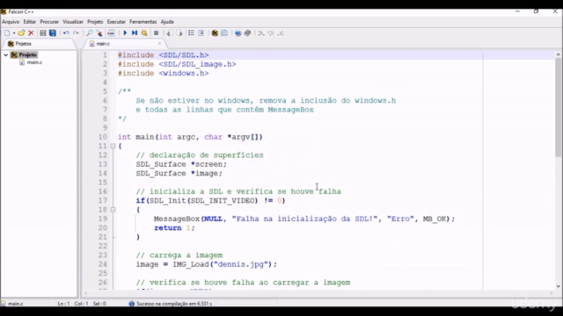Screen dimensions: 563x316
Task: Click the bulleted list toolbar icon
Action: pyautogui.click(x=191, y=33)
